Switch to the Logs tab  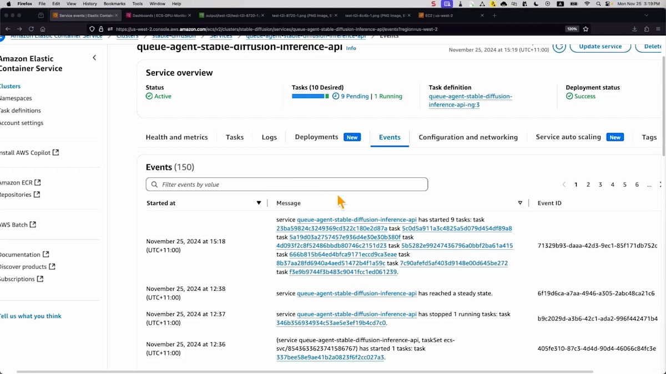pyautogui.click(x=269, y=137)
